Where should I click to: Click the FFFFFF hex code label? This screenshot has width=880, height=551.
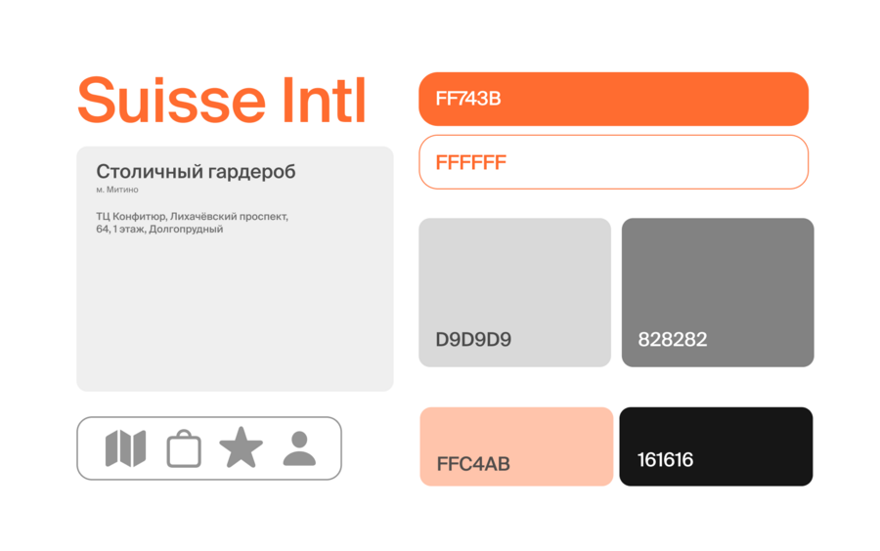pos(471,162)
